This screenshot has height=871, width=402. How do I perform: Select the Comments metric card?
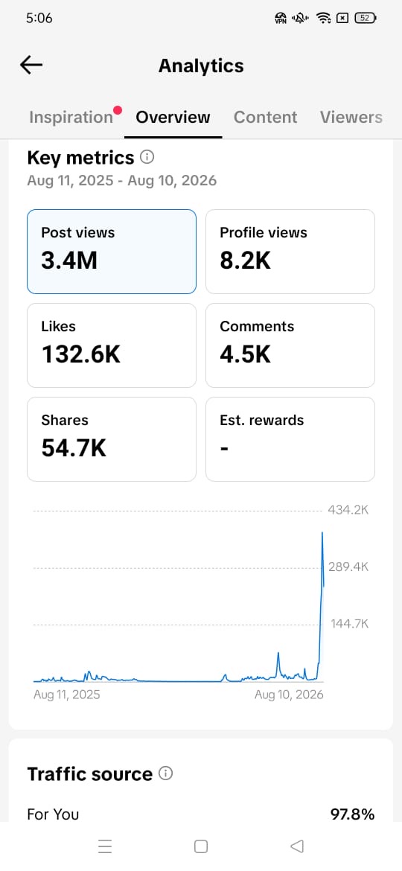point(290,345)
